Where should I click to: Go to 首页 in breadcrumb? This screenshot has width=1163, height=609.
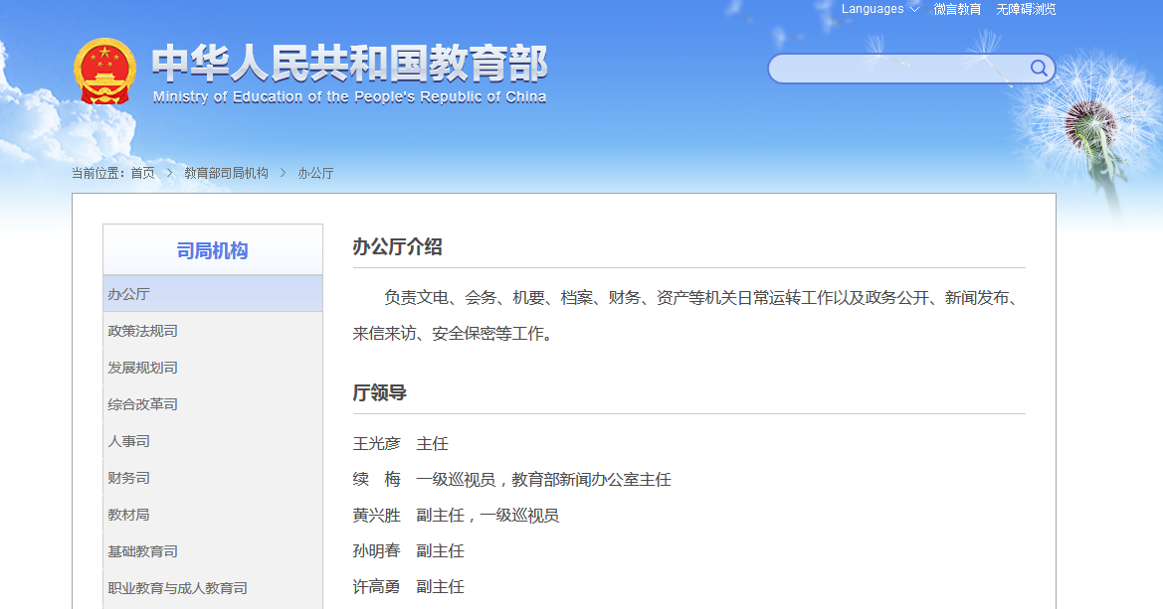pyautogui.click(x=142, y=174)
